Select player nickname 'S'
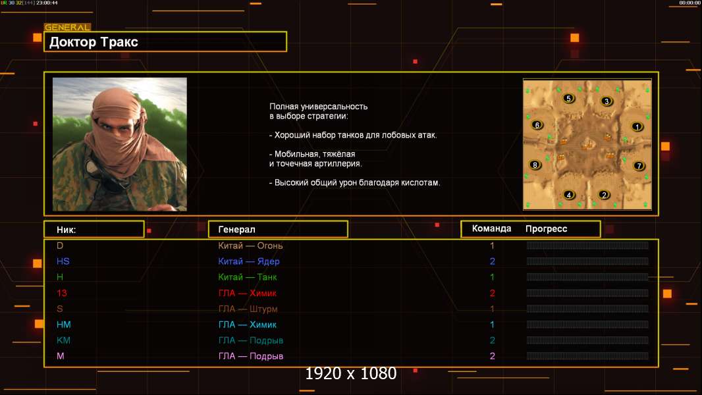 coord(60,309)
